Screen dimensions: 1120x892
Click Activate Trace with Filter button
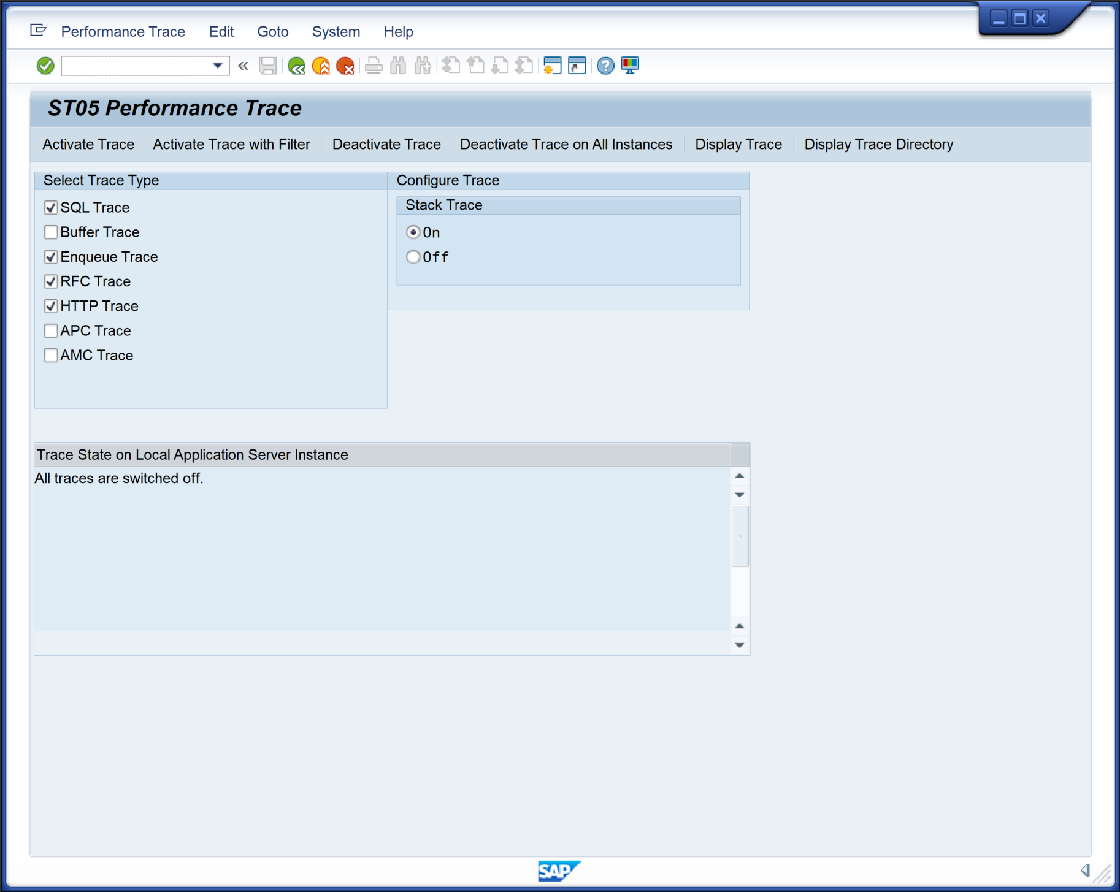231,145
